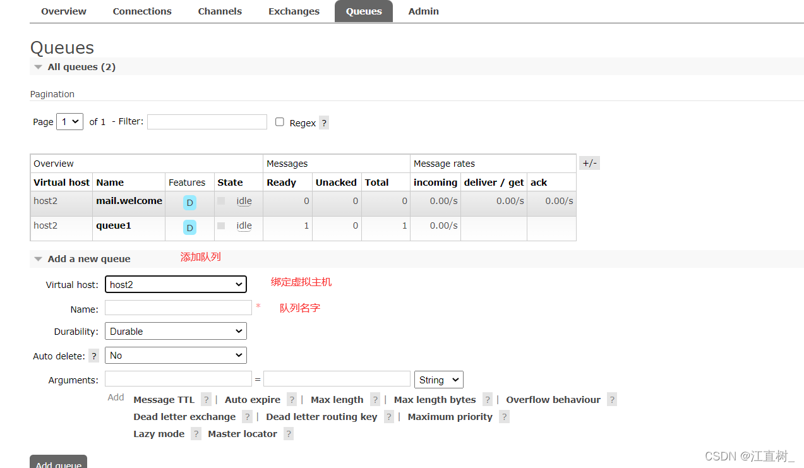
Task: Open the Page number dropdown
Action: pyautogui.click(x=69, y=121)
